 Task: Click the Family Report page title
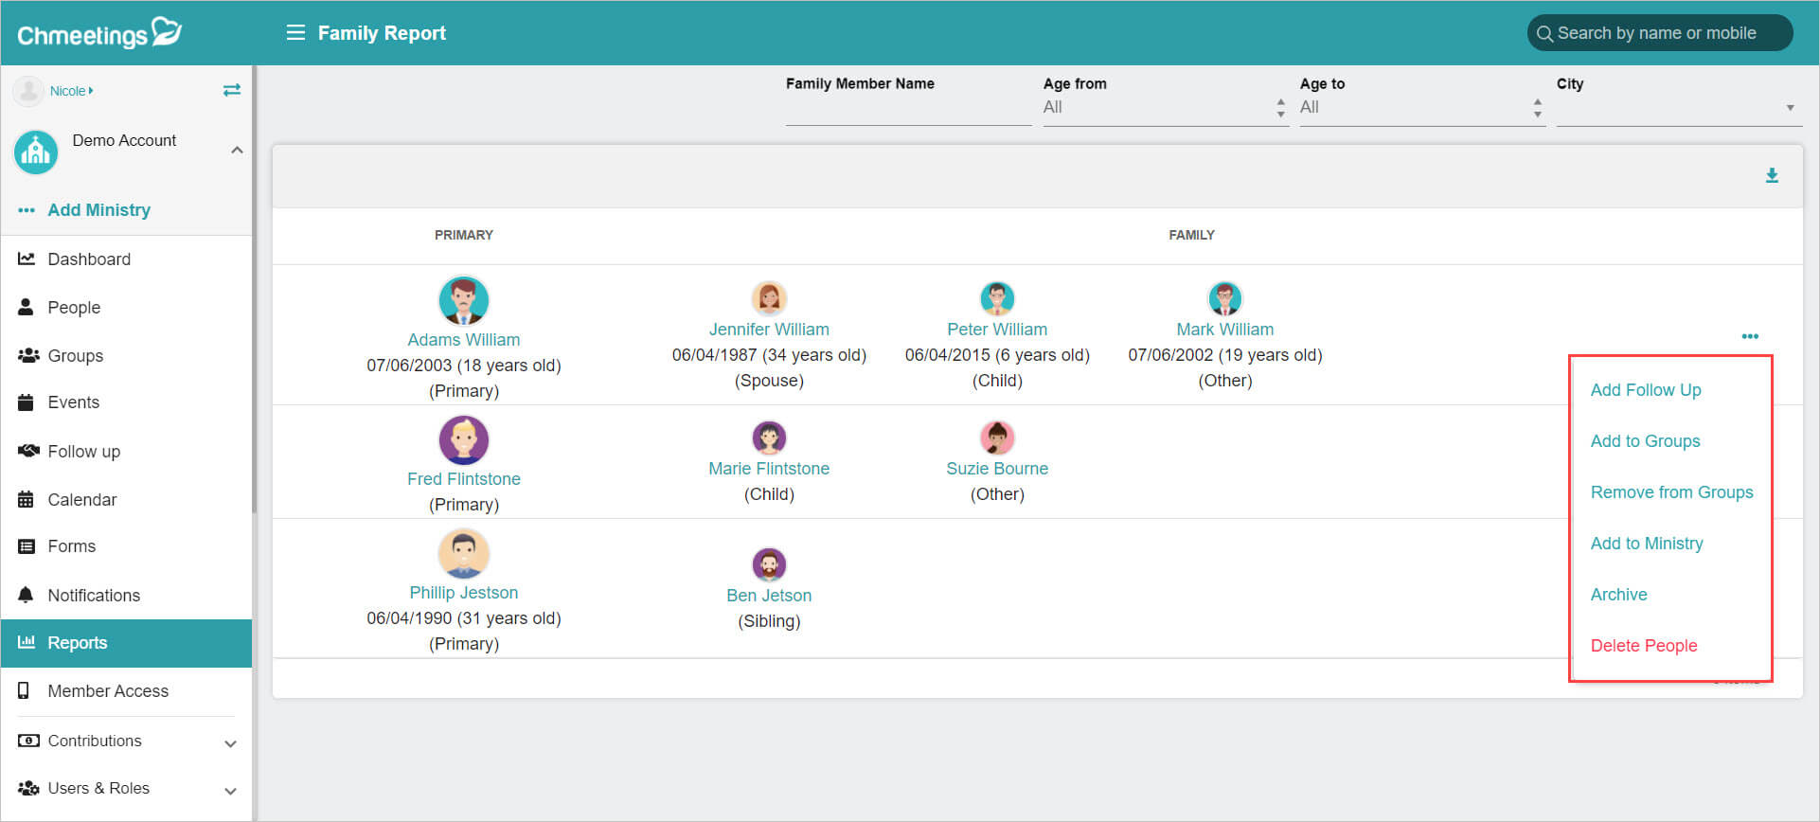pos(382,33)
